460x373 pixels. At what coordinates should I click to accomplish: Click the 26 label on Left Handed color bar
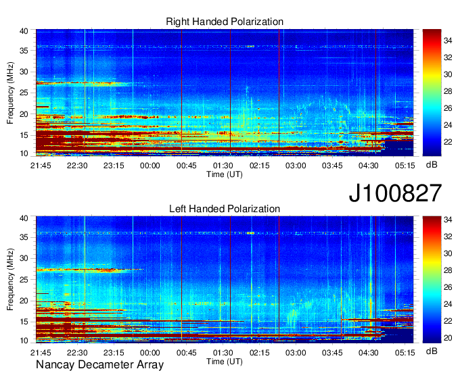point(448,287)
